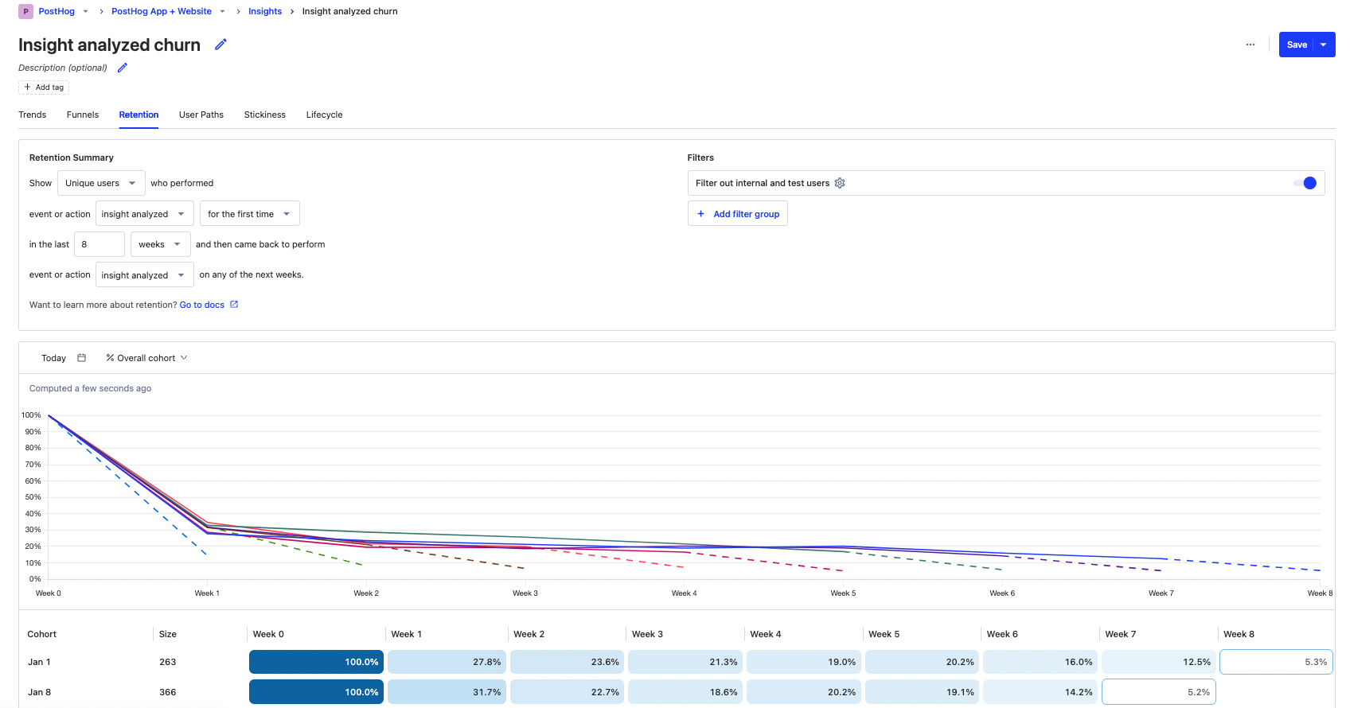Viewport: 1350px width, 708px height.
Task: Open the % Overall cohort dropdown
Action: (x=146, y=358)
